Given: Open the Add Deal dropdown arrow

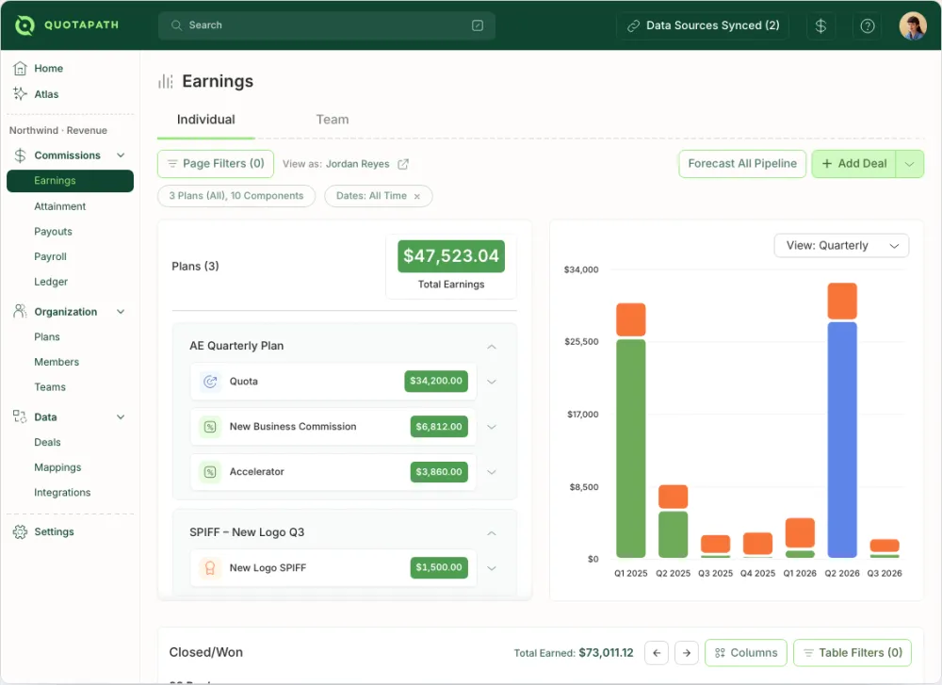Looking at the screenshot, I should point(910,164).
